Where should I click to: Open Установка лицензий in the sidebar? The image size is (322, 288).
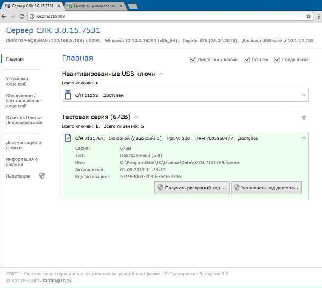pos(17,81)
